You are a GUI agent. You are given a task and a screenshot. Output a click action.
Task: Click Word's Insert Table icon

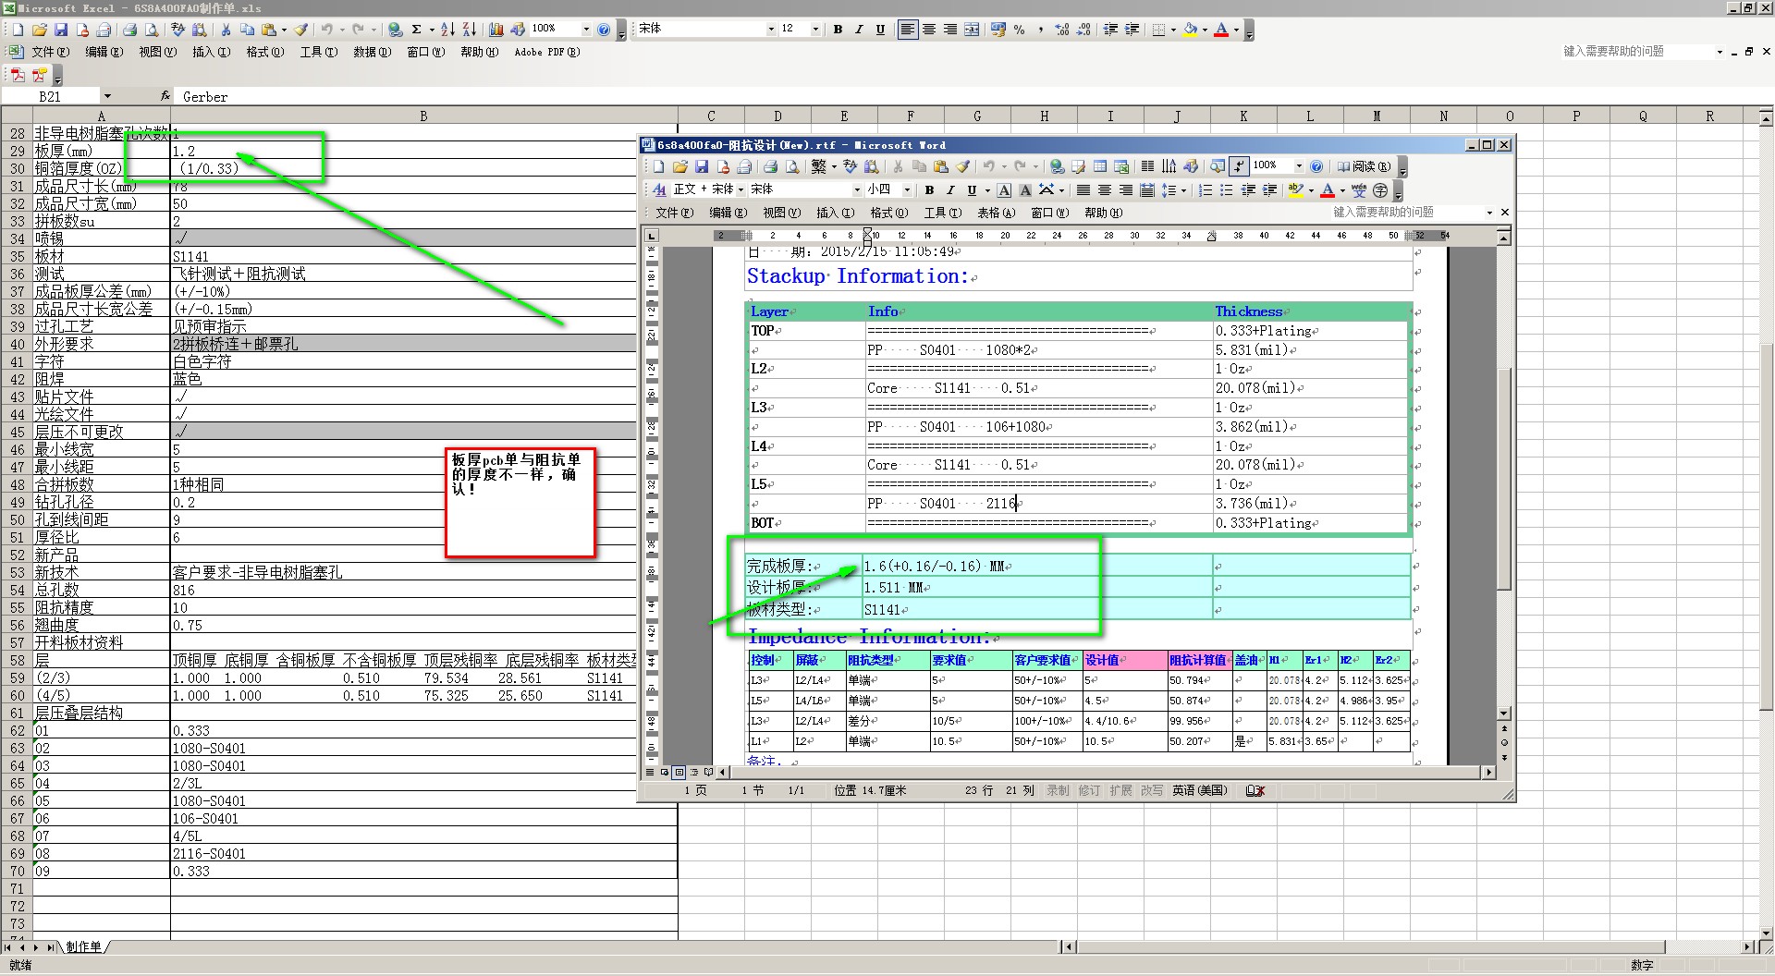click(1100, 166)
